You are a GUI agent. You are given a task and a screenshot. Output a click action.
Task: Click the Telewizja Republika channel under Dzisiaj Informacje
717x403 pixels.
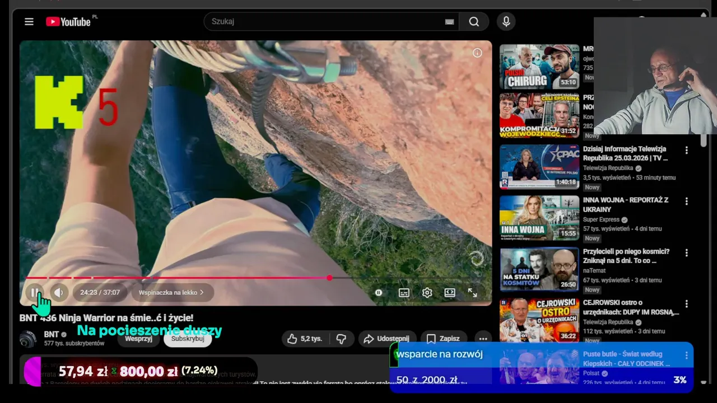point(608,168)
